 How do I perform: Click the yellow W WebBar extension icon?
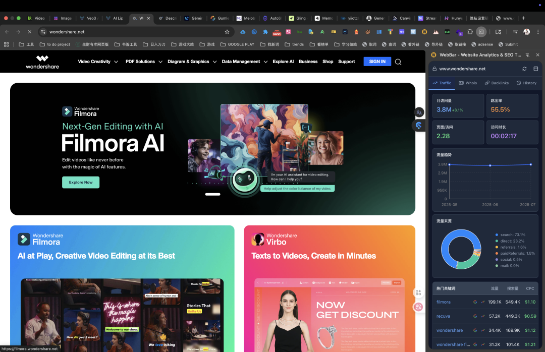pos(424,32)
